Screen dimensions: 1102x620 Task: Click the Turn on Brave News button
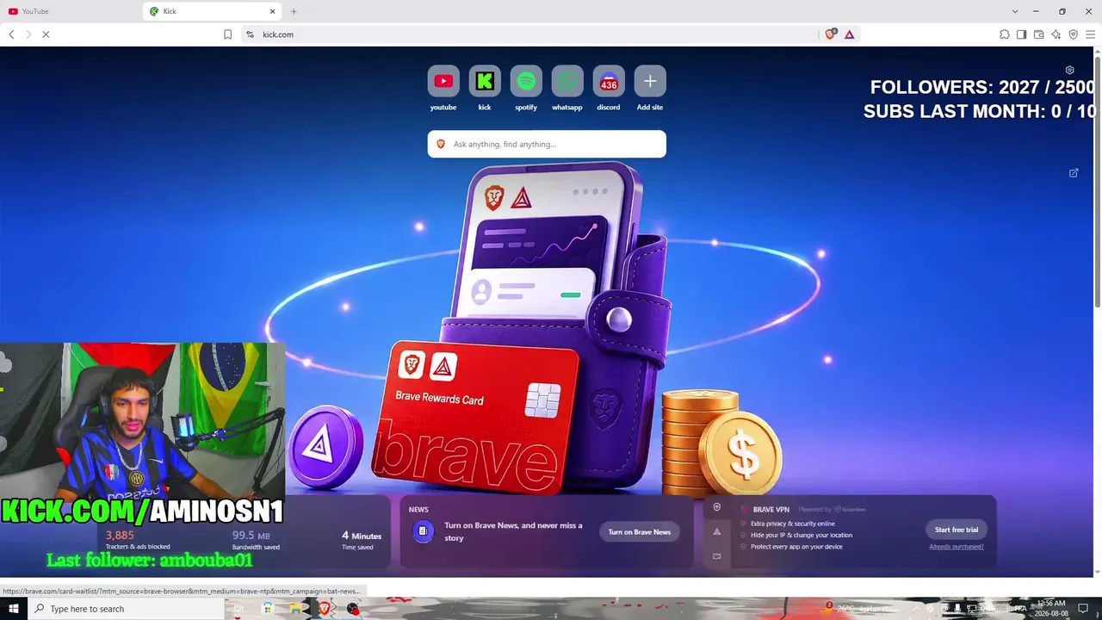pos(640,532)
